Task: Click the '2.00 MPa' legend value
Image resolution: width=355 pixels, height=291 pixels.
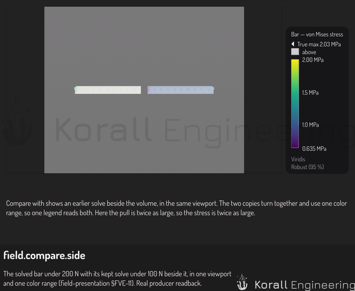Action: 313,60
